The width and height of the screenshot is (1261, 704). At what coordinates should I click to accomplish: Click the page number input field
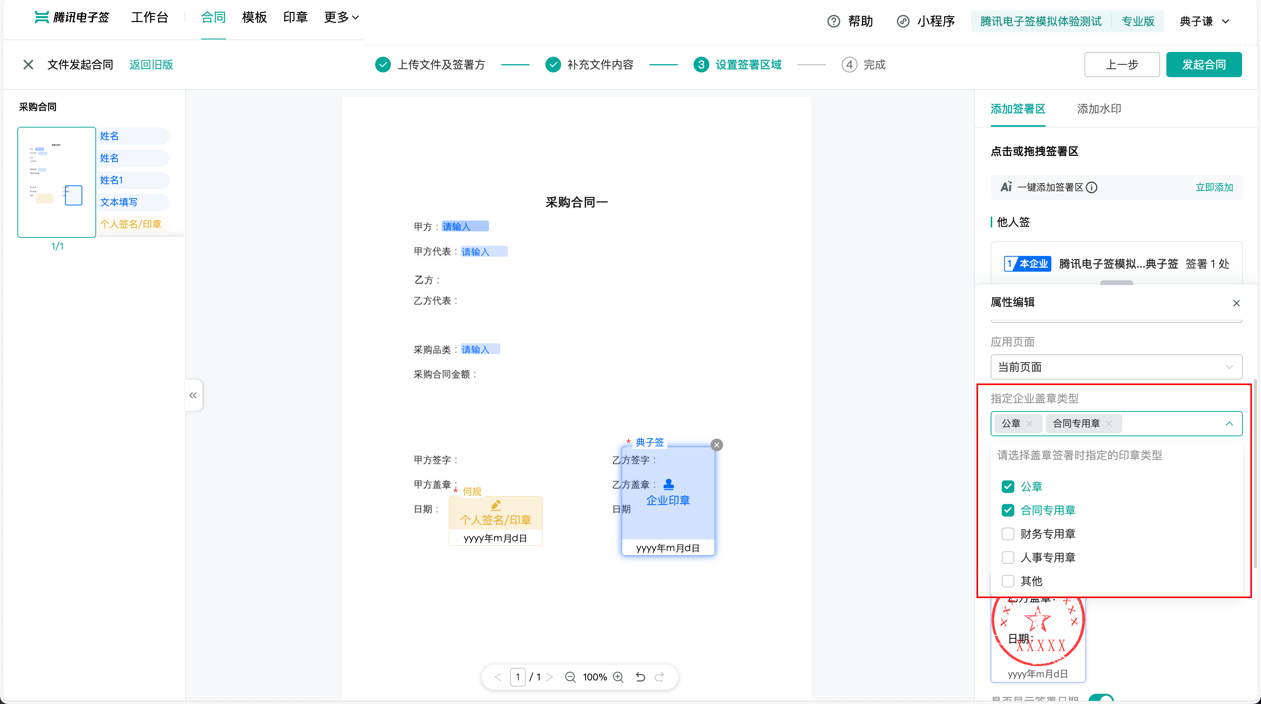point(517,677)
